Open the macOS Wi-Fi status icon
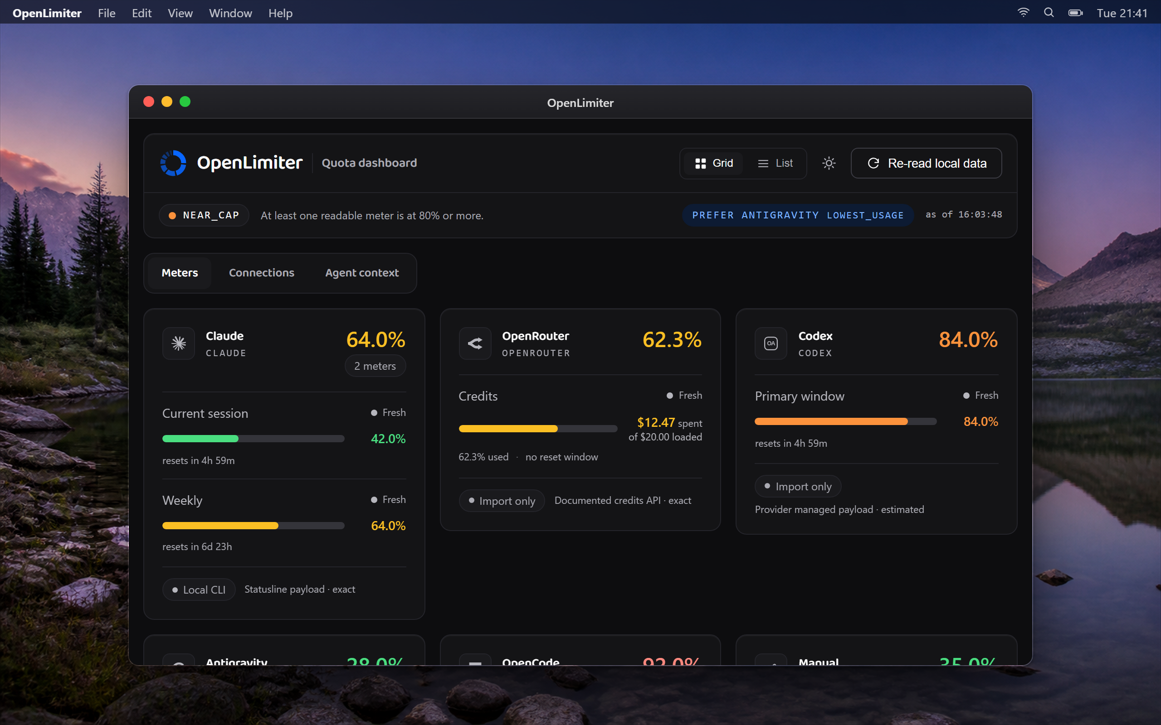 [x=1023, y=13]
